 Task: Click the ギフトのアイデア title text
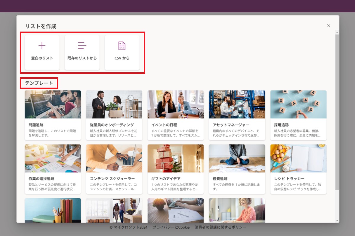(x=166, y=179)
